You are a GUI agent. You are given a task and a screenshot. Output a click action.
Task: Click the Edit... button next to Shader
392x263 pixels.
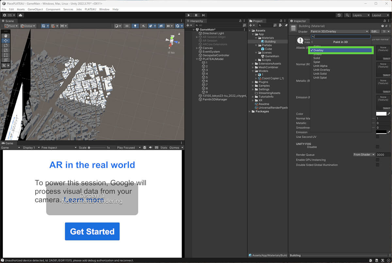tap(375, 31)
